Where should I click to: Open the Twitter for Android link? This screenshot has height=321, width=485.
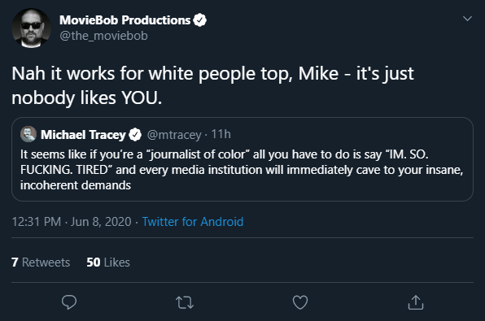click(x=193, y=222)
